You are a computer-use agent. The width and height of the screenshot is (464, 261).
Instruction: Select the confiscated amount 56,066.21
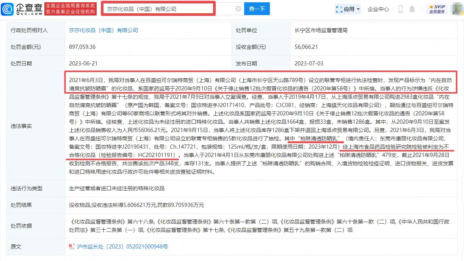(306, 47)
